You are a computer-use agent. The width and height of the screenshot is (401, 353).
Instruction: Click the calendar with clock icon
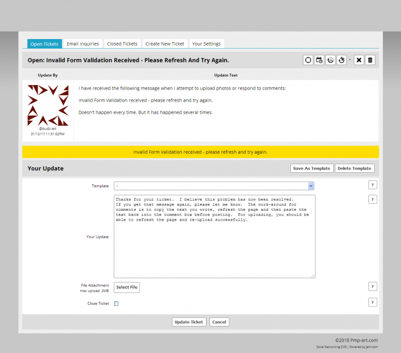tap(319, 60)
